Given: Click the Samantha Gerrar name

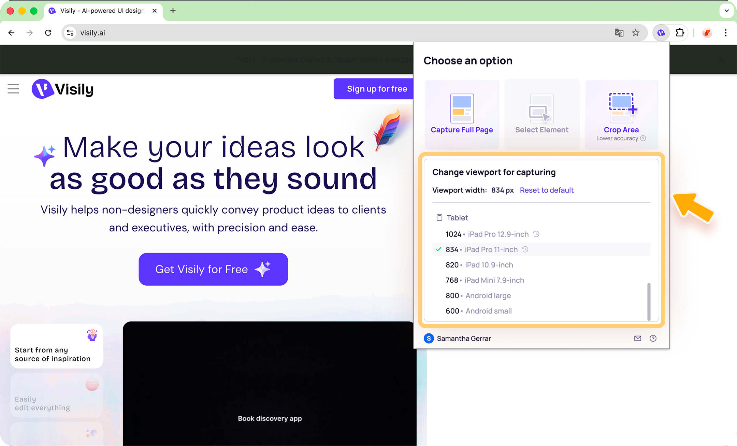Looking at the screenshot, I should click(464, 339).
